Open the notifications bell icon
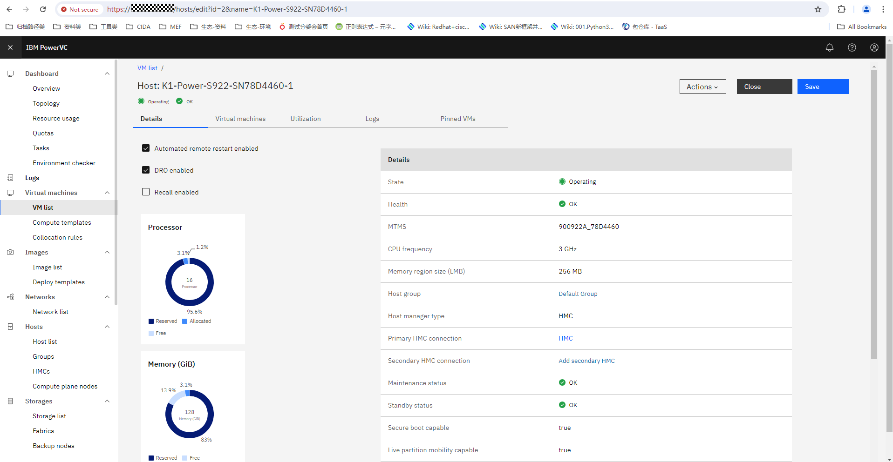Viewport: 893px width, 462px height. pyautogui.click(x=830, y=47)
